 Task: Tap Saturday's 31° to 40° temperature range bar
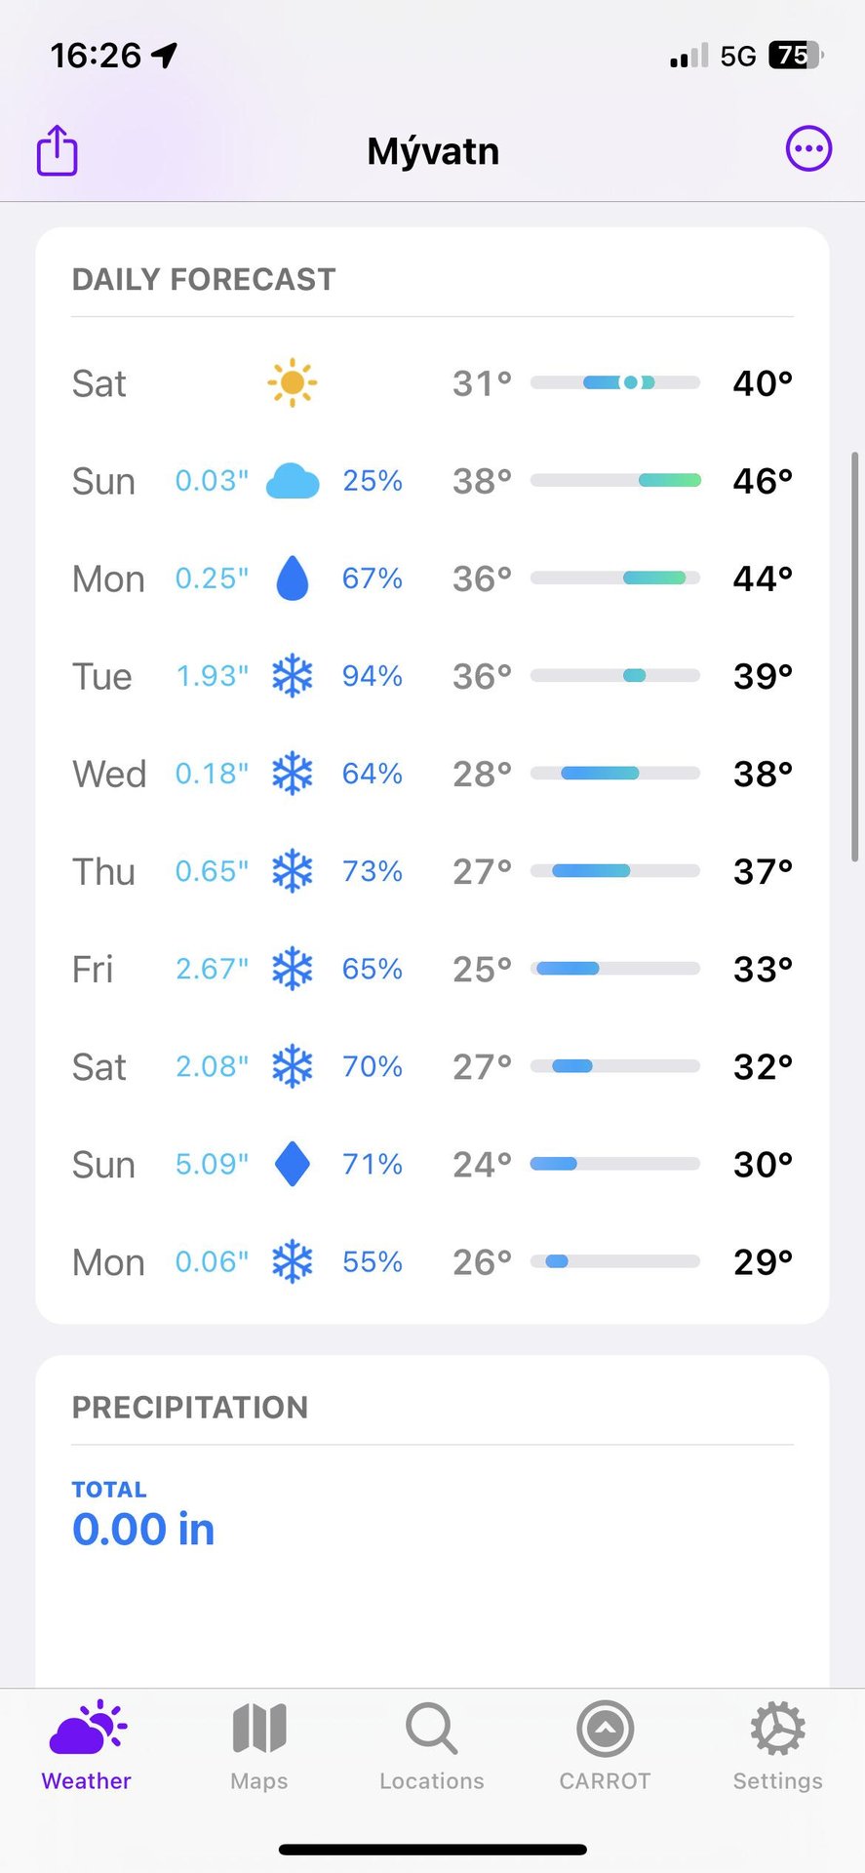tap(615, 382)
